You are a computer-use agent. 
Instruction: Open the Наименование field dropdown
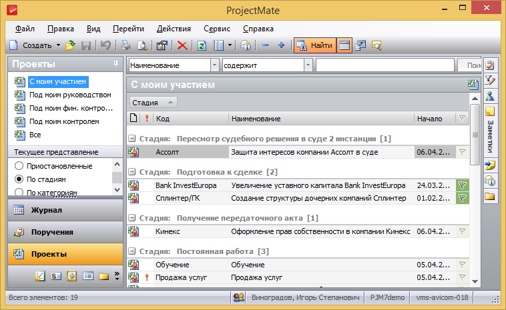214,65
